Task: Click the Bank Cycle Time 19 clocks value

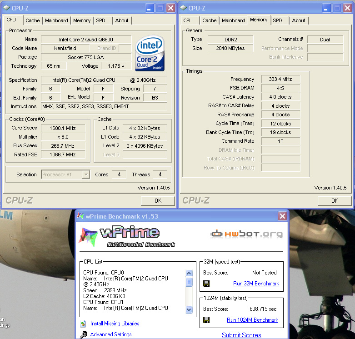Action: pyautogui.click(x=280, y=132)
